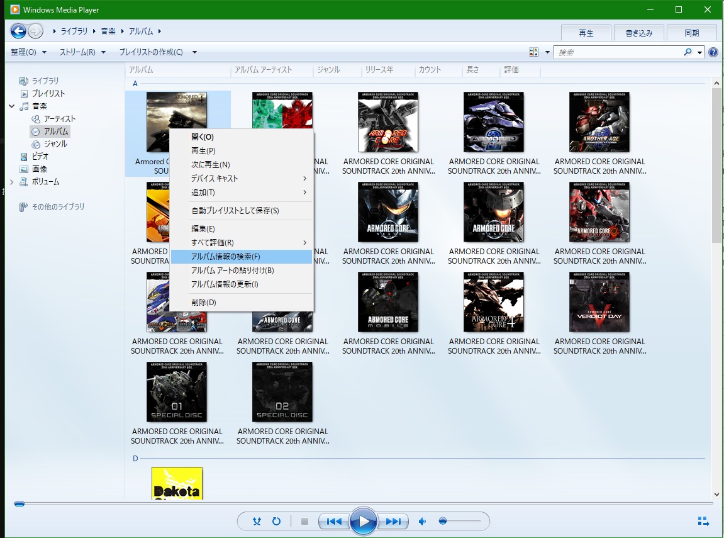Skip to the next track
The height and width of the screenshot is (538, 724).
(393, 522)
